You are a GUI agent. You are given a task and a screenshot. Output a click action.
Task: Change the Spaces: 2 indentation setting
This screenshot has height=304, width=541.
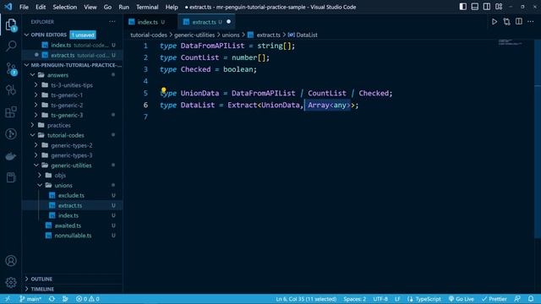point(355,299)
